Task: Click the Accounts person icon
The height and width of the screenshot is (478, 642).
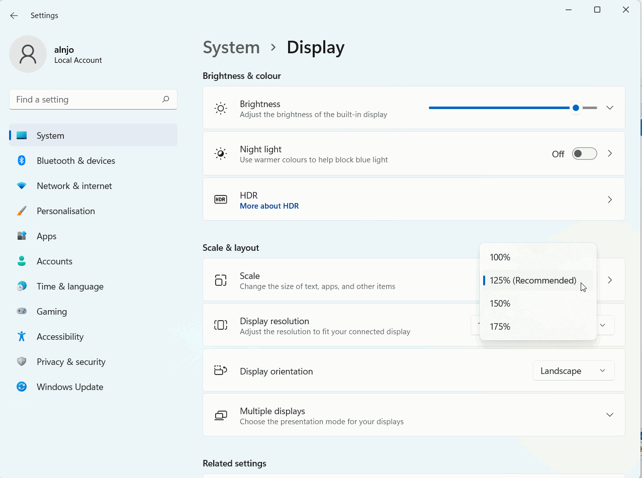Action: tap(22, 261)
